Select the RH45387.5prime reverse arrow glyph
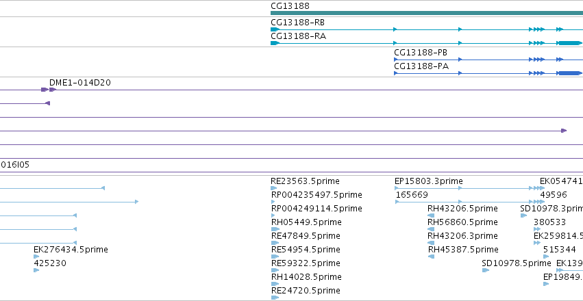 coord(432,257)
